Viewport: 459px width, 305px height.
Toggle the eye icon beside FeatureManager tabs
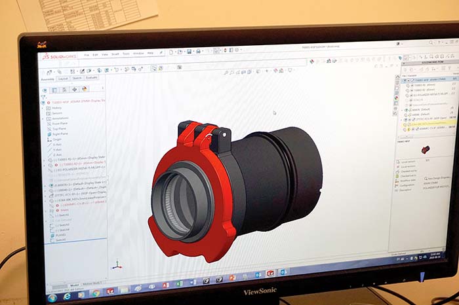pyautogui.click(x=45, y=90)
